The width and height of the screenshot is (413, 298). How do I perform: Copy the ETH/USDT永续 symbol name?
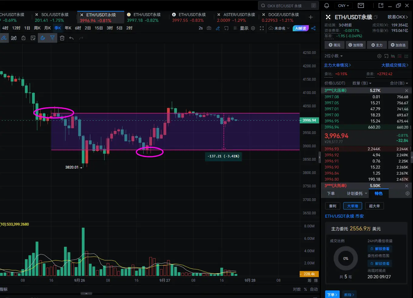pos(376,17)
